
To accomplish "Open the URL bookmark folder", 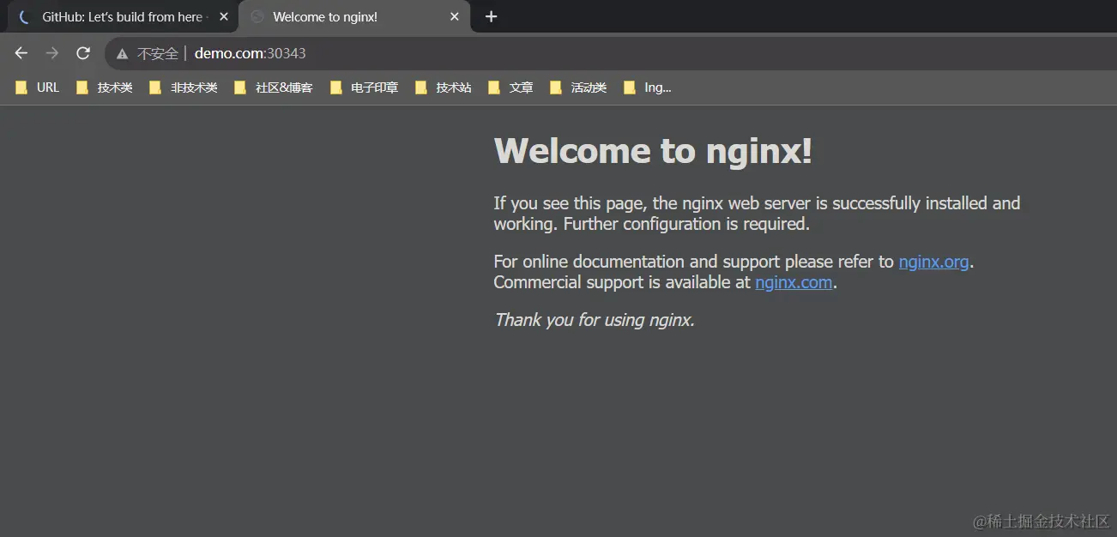I will (x=37, y=87).
